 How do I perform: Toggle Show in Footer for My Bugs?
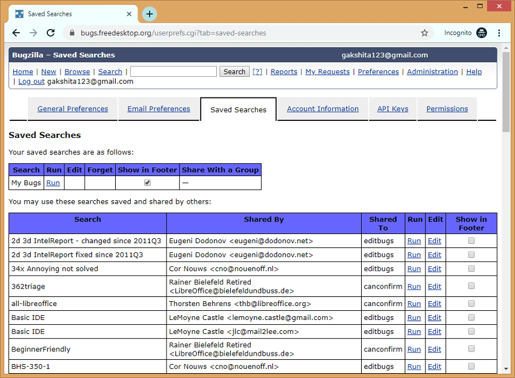[147, 183]
